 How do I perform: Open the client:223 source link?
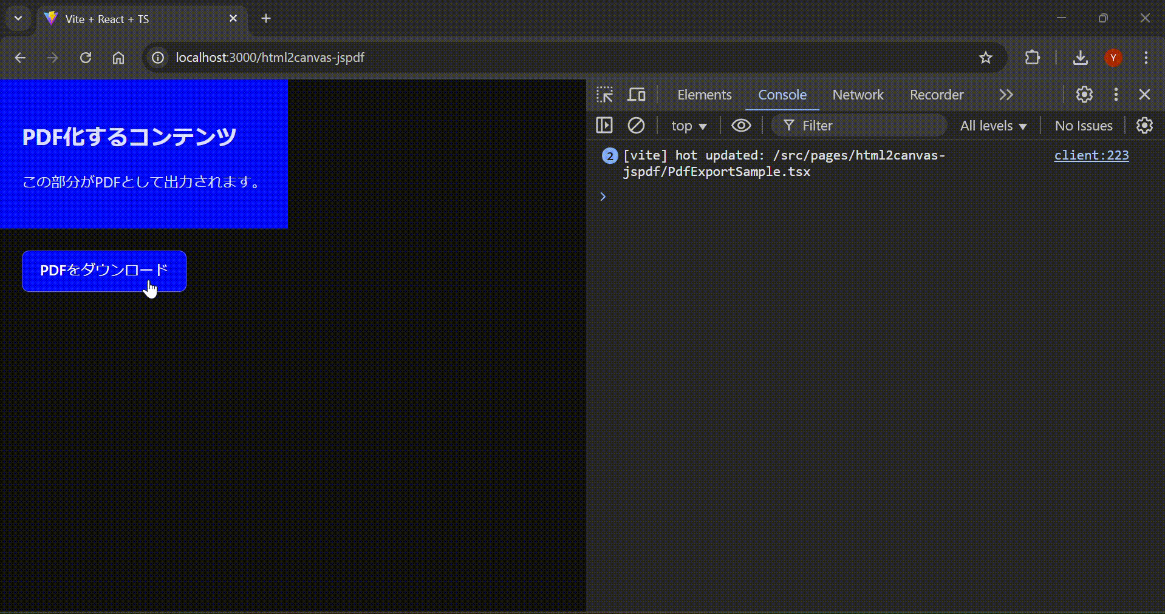pyautogui.click(x=1091, y=155)
